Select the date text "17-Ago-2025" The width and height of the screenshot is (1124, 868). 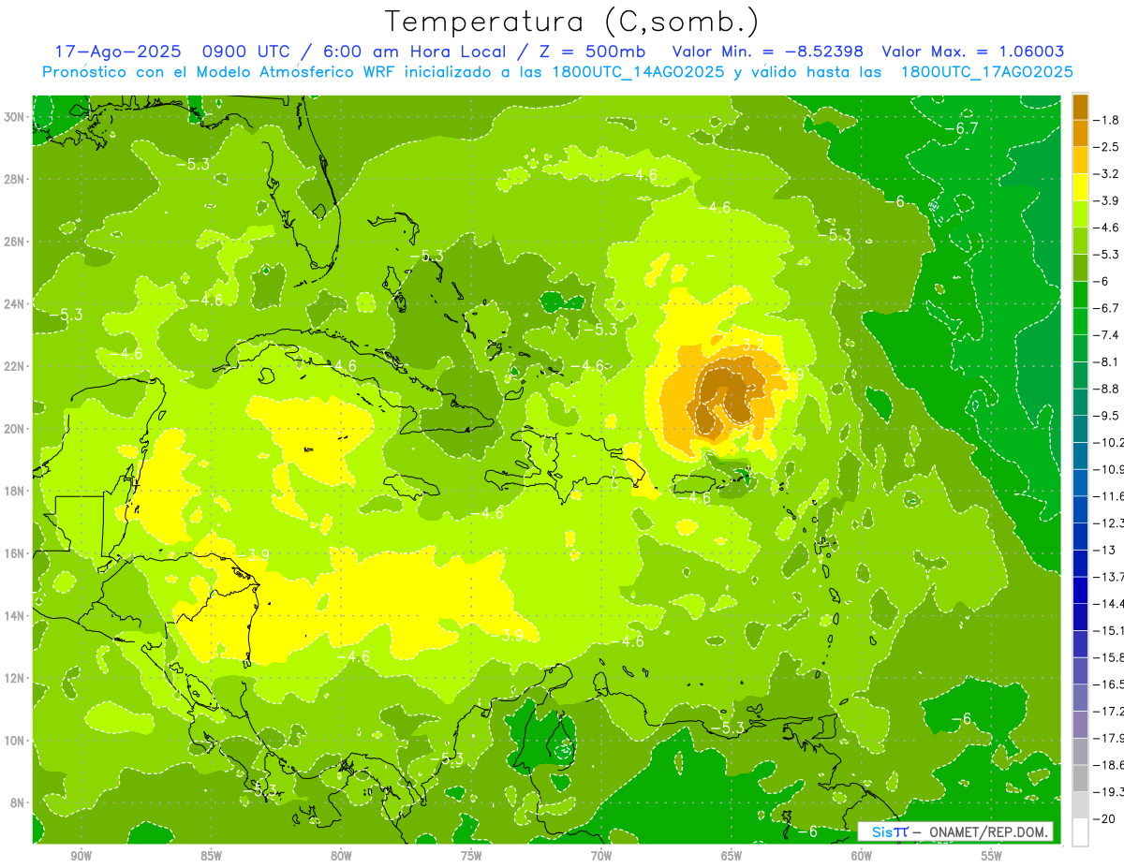(116, 51)
